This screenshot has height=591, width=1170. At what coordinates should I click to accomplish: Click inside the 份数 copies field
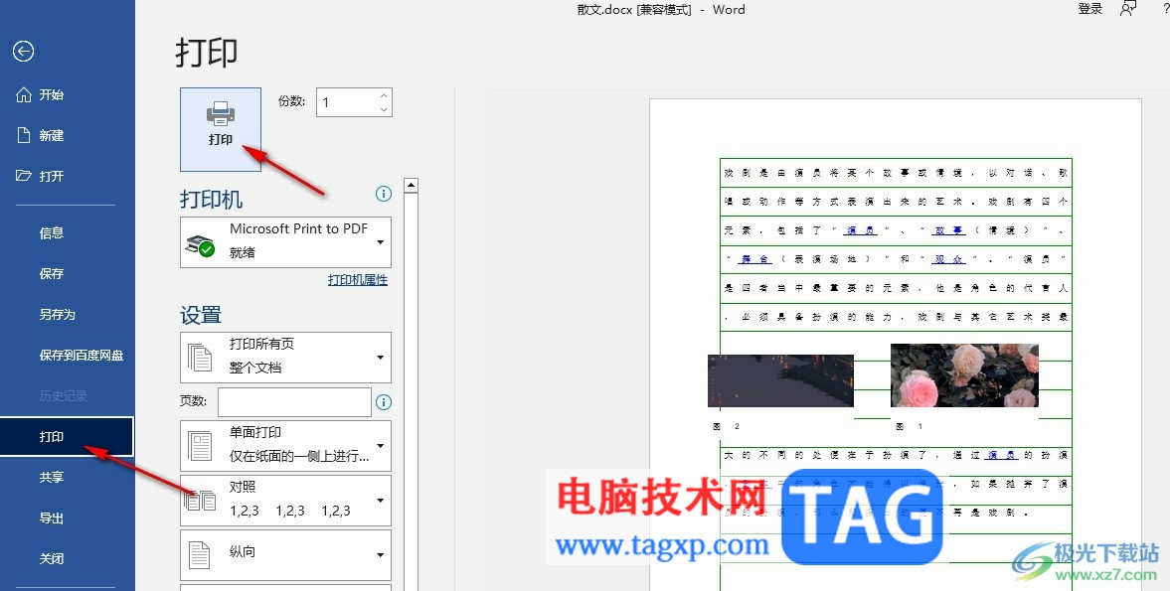coord(346,102)
